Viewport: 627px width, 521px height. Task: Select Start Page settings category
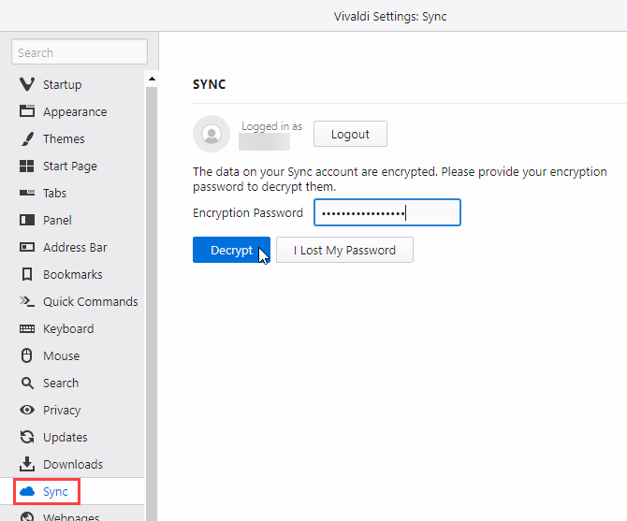[72, 166]
